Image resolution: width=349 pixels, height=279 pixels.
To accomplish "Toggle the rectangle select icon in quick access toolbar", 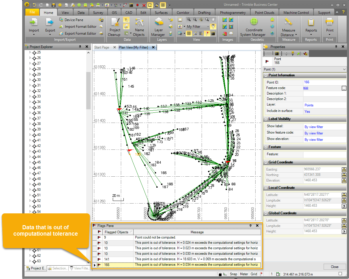I will 150,5.
